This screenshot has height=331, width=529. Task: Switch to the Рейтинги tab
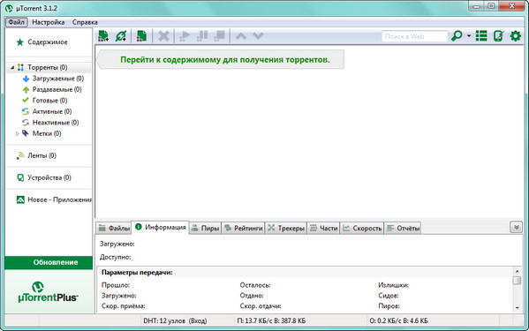point(243,229)
